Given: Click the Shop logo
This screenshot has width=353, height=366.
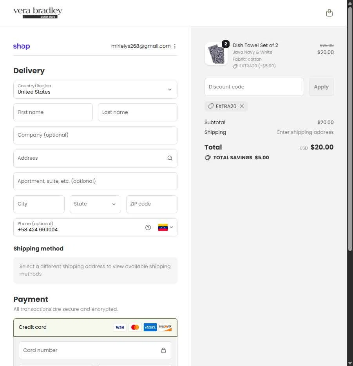Looking at the screenshot, I should point(22,46).
